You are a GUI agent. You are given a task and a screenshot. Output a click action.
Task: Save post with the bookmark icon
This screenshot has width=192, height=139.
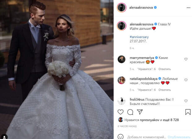pyautogui.click(x=188, y=112)
